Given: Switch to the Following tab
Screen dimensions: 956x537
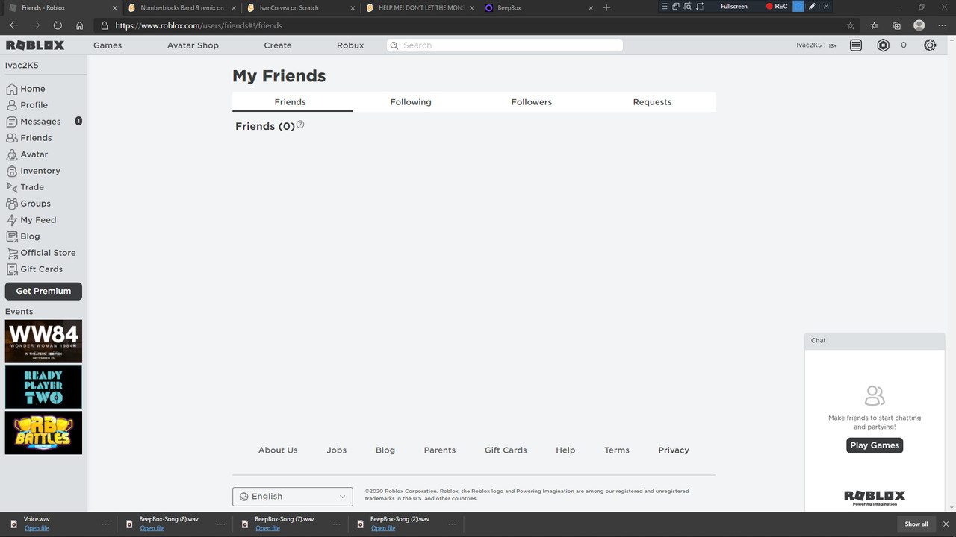Looking at the screenshot, I should [x=411, y=102].
